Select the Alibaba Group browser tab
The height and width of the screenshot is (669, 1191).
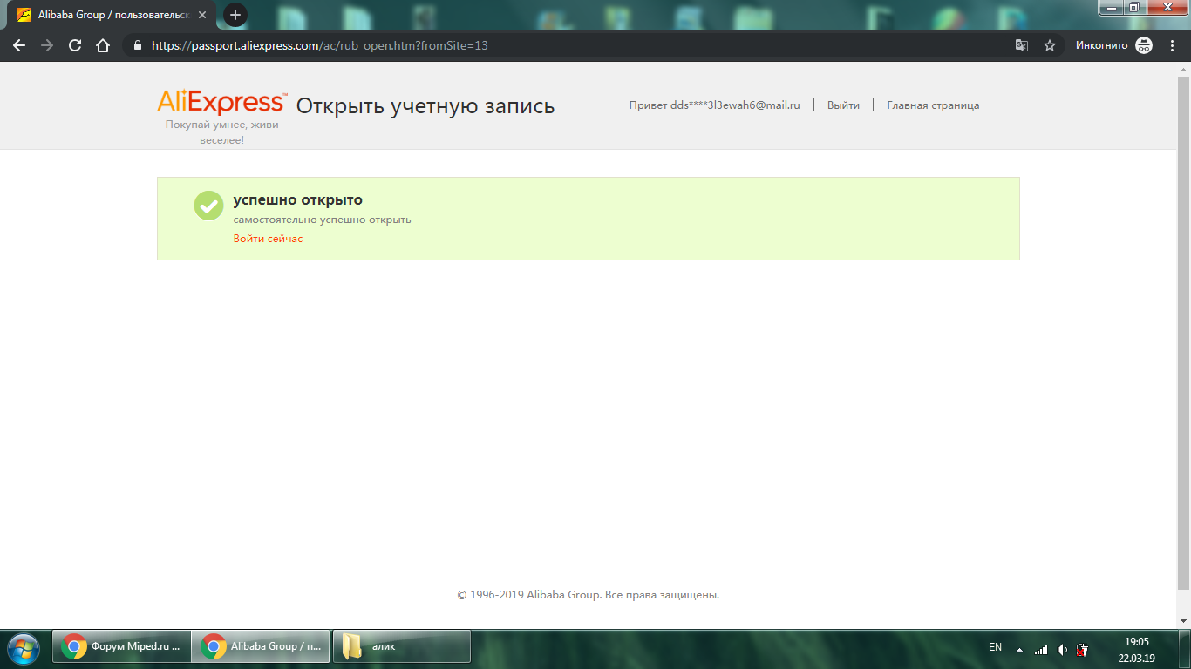tap(113, 15)
